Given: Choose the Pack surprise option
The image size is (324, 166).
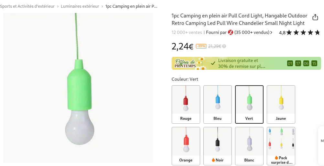Looking at the screenshot, I should click(x=281, y=146).
